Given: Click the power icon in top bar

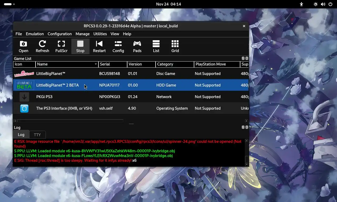Looking at the screenshot, I should (330, 4).
